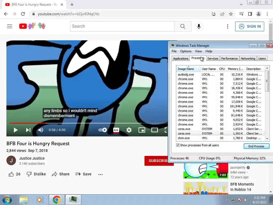The width and height of the screenshot is (273, 205).
Task: Open Chrome three-dot menu
Action: tap(267, 14)
